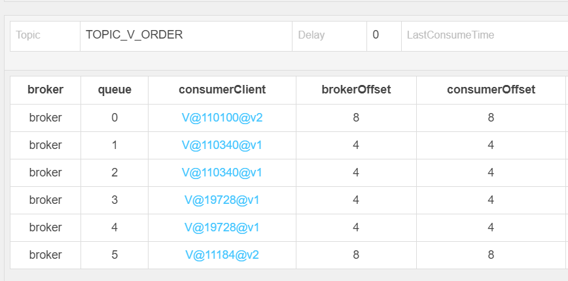Select the consumerOffset column header
Viewport: 568px width, 281px height.
[x=491, y=90]
